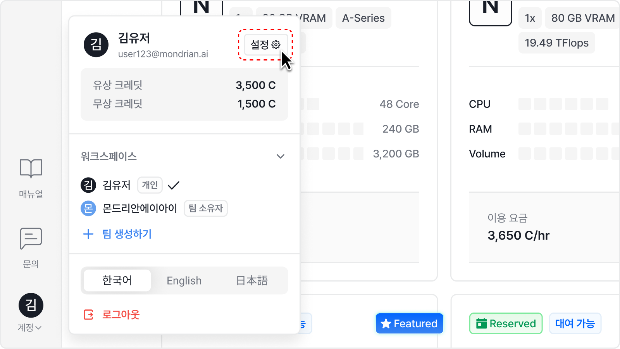Click the 로그아웃 link

pyautogui.click(x=121, y=314)
